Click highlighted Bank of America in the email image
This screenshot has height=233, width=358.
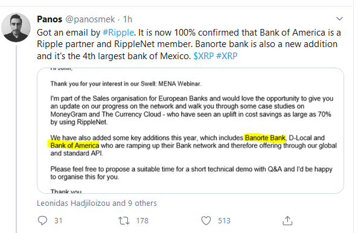point(73,145)
